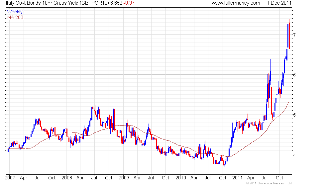The height and width of the screenshot is (186, 319).
Task: Click the x-axis year label '2011'
Action: (x=237, y=178)
